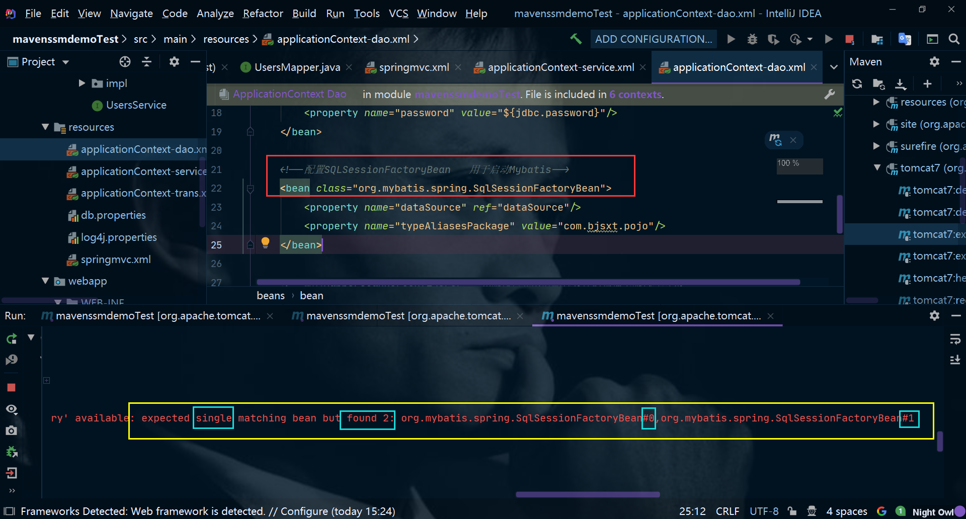Image resolution: width=966 pixels, height=519 pixels.
Task: Switch to UsersMapper.java editor tab
Action: [297, 67]
